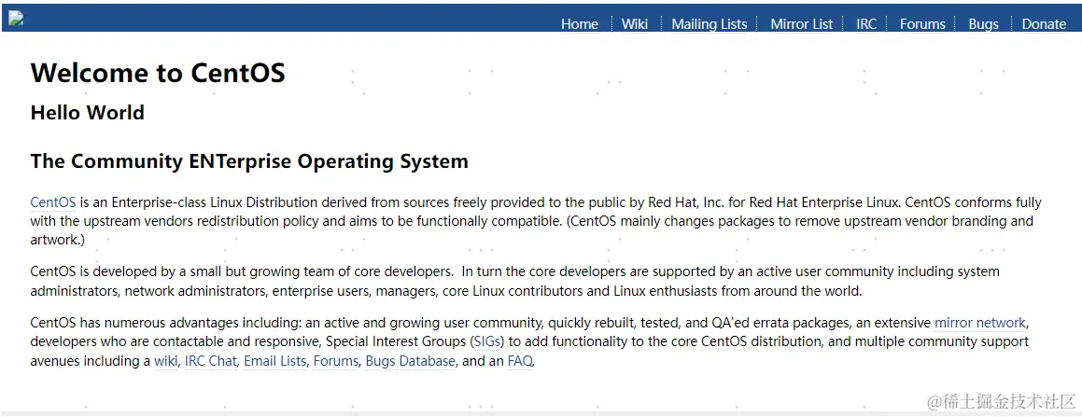Open the Email Lists link
This screenshot has width=1082, height=417.
click(274, 361)
